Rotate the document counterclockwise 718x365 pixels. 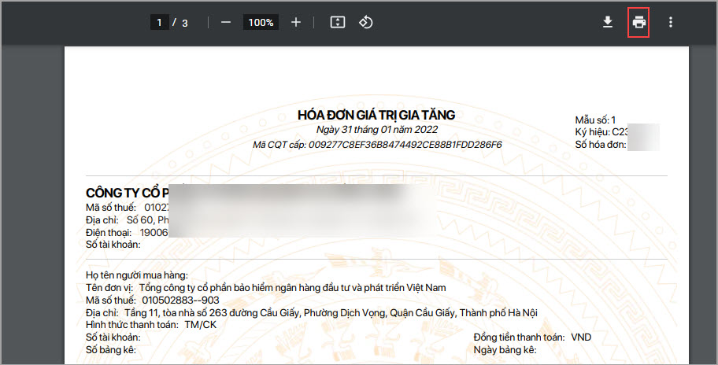tap(365, 22)
